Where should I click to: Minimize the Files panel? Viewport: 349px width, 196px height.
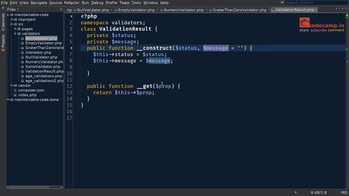(x=61, y=10)
